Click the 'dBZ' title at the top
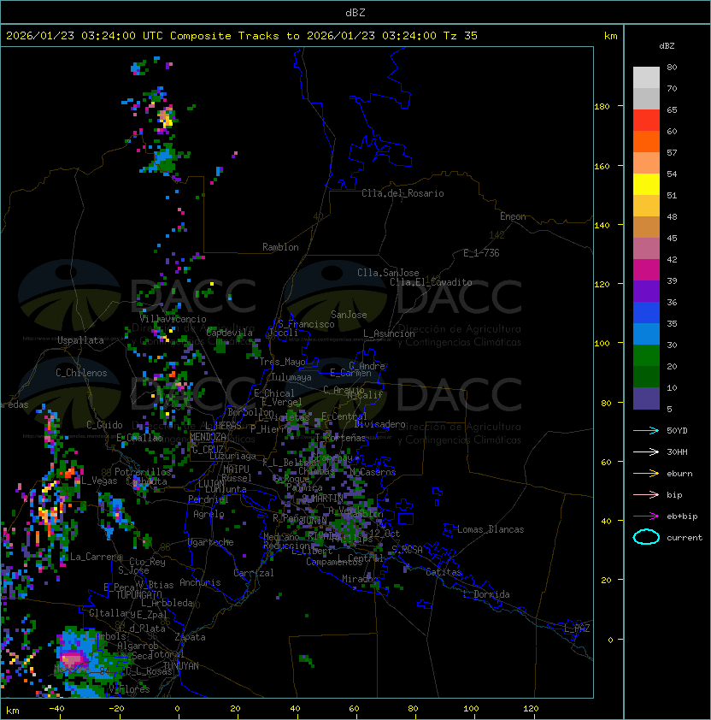Viewport: 711px width, 720px height. point(355,12)
